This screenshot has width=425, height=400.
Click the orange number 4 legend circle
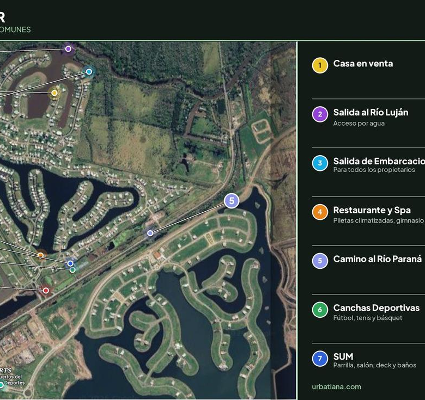tap(320, 212)
